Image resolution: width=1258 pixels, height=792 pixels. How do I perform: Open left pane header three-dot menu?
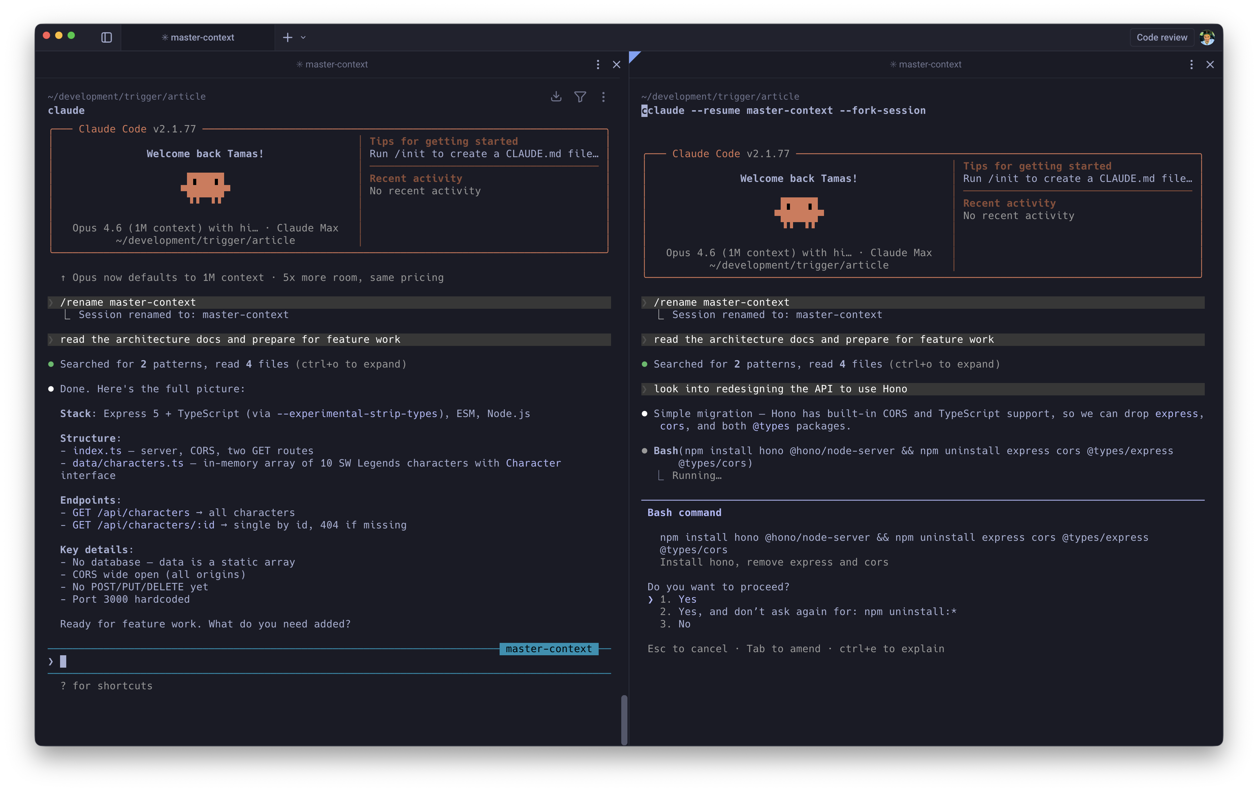pos(598,64)
